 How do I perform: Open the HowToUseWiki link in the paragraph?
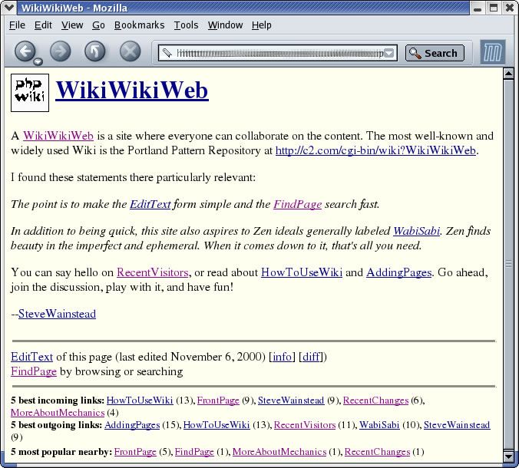[x=301, y=272]
